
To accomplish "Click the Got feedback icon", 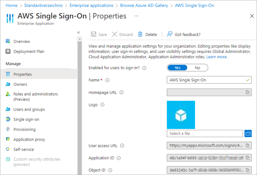I will click(x=170, y=34).
